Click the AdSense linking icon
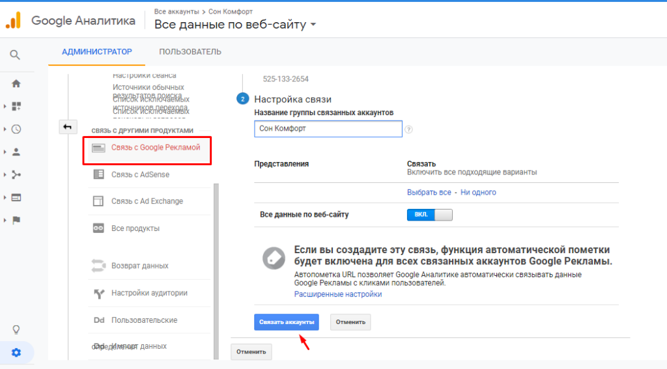Image resolution: width=667 pixels, height=369 pixels. click(x=99, y=174)
